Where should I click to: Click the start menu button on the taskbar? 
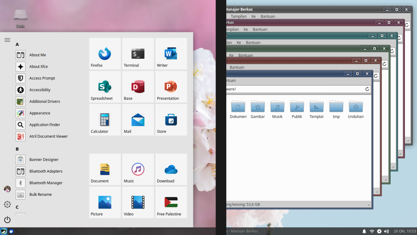tap(4, 231)
